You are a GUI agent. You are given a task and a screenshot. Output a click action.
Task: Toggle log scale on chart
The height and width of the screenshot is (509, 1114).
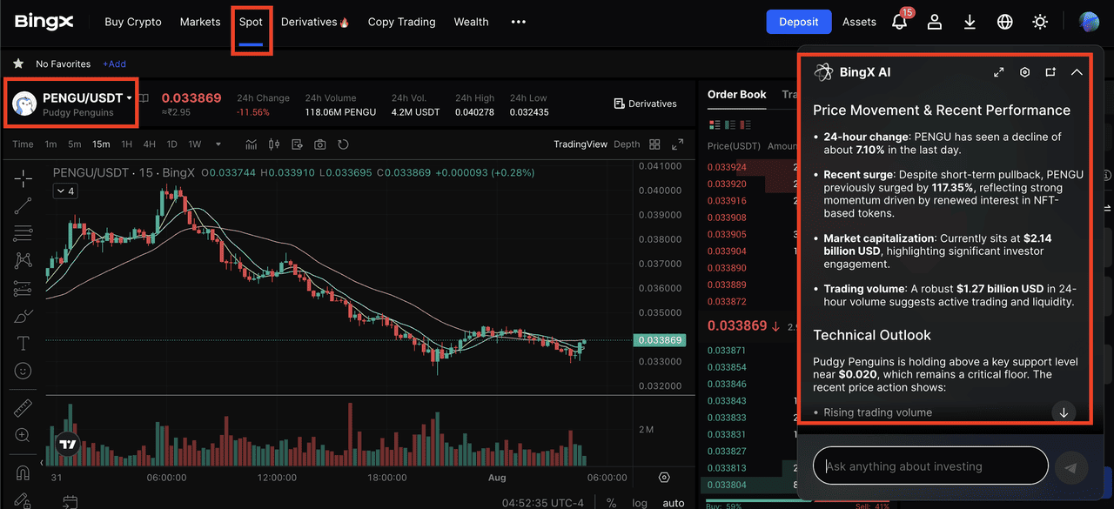click(640, 503)
